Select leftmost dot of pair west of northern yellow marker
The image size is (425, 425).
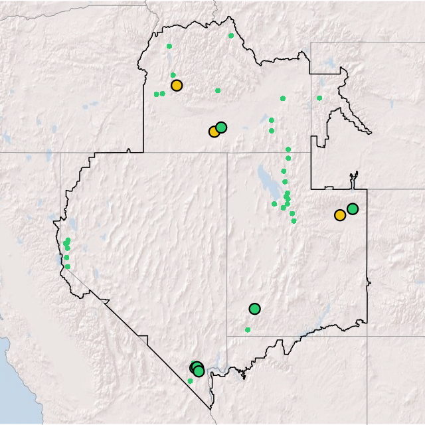(157, 94)
